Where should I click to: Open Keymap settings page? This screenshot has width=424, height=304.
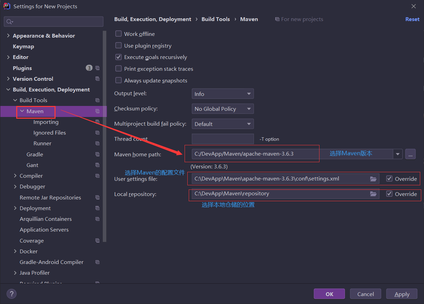[23, 47]
